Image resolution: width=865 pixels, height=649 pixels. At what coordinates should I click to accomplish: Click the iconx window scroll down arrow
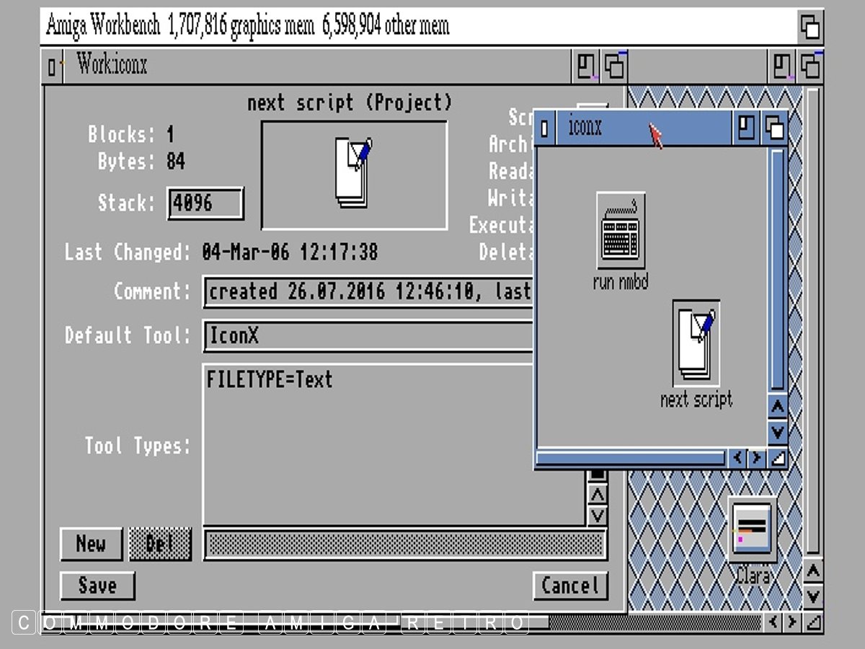[x=777, y=433]
